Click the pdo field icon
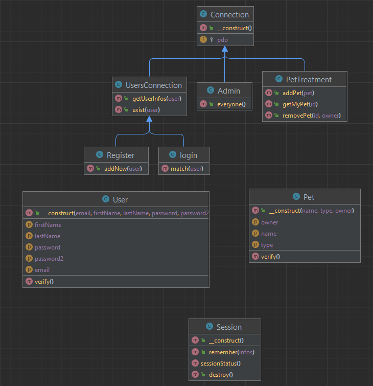The height and width of the screenshot is (386, 373). pyautogui.click(x=203, y=39)
